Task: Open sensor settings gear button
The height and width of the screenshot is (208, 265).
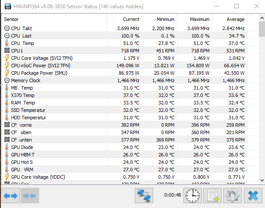Action: pos(233,196)
